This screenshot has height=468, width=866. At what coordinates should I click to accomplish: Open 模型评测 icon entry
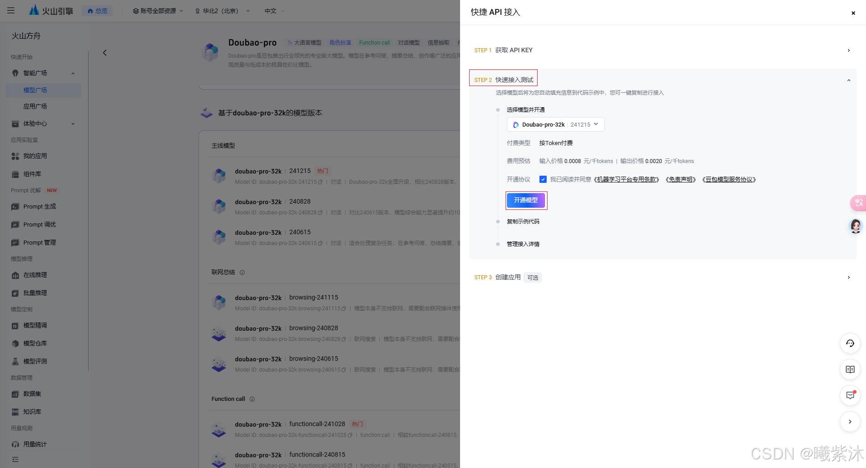pyautogui.click(x=15, y=362)
